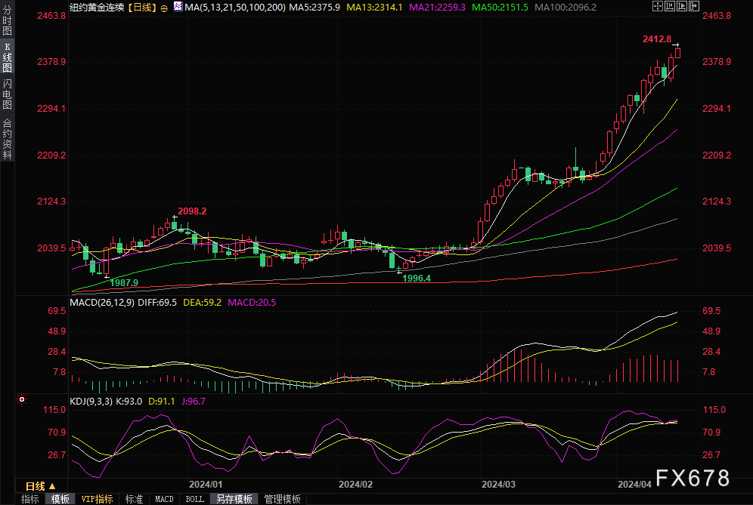Viewport: 753px width, 505px height.
Task: Click the DIFF:69.5 value
Action: [157, 303]
